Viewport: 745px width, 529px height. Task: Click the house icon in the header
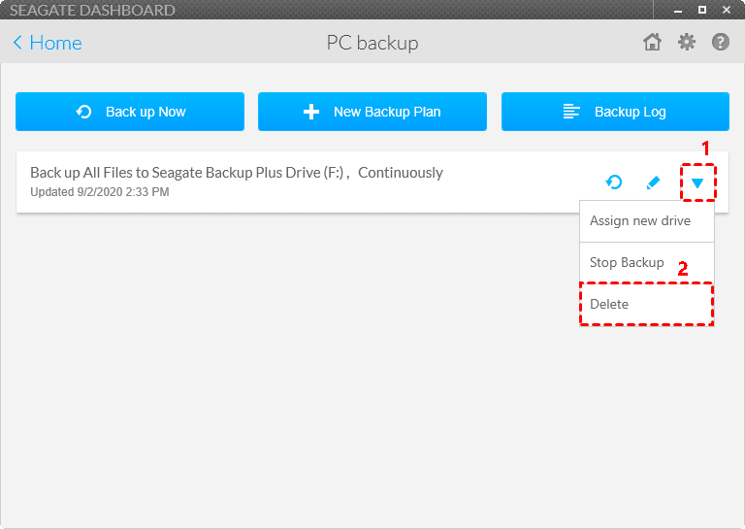click(x=652, y=42)
